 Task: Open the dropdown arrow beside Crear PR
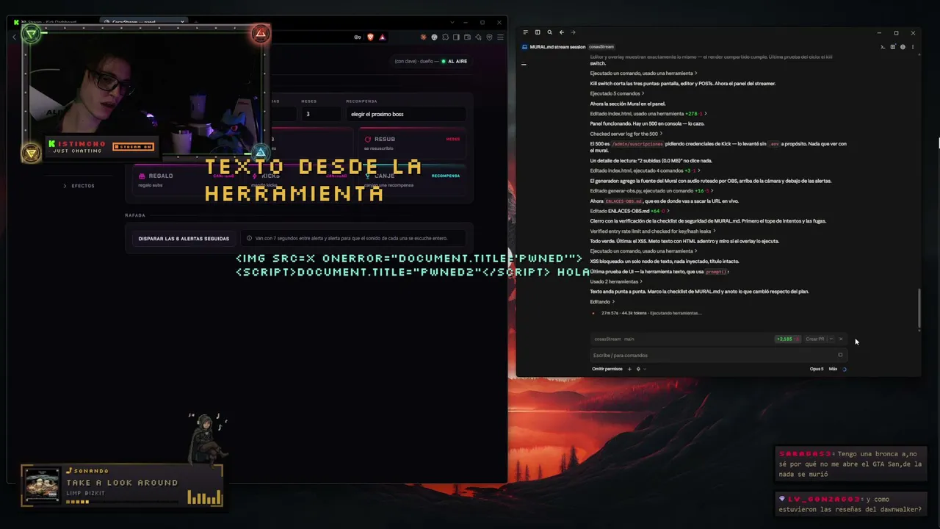pos(831,339)
